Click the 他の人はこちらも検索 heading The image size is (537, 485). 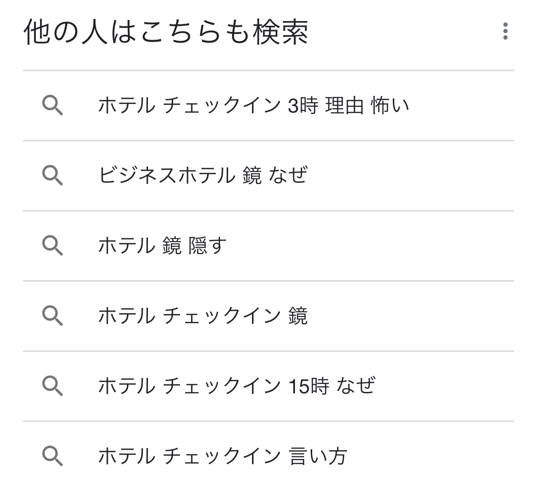pyautogui.click(x=166, y=32)
